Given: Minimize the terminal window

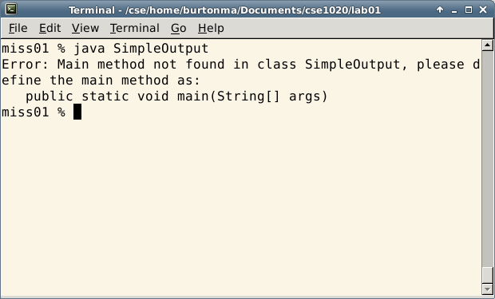Looking at the screenshot, I should pos(454,10).
